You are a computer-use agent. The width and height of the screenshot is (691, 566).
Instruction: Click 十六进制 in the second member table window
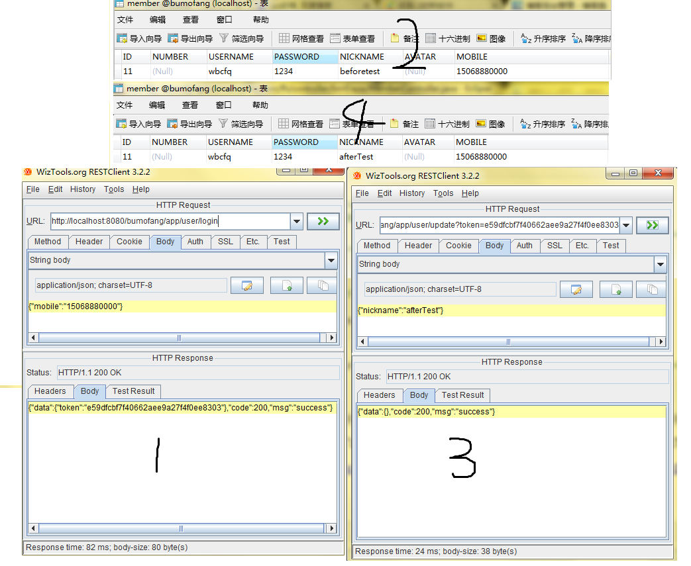(x=447, y=124)
